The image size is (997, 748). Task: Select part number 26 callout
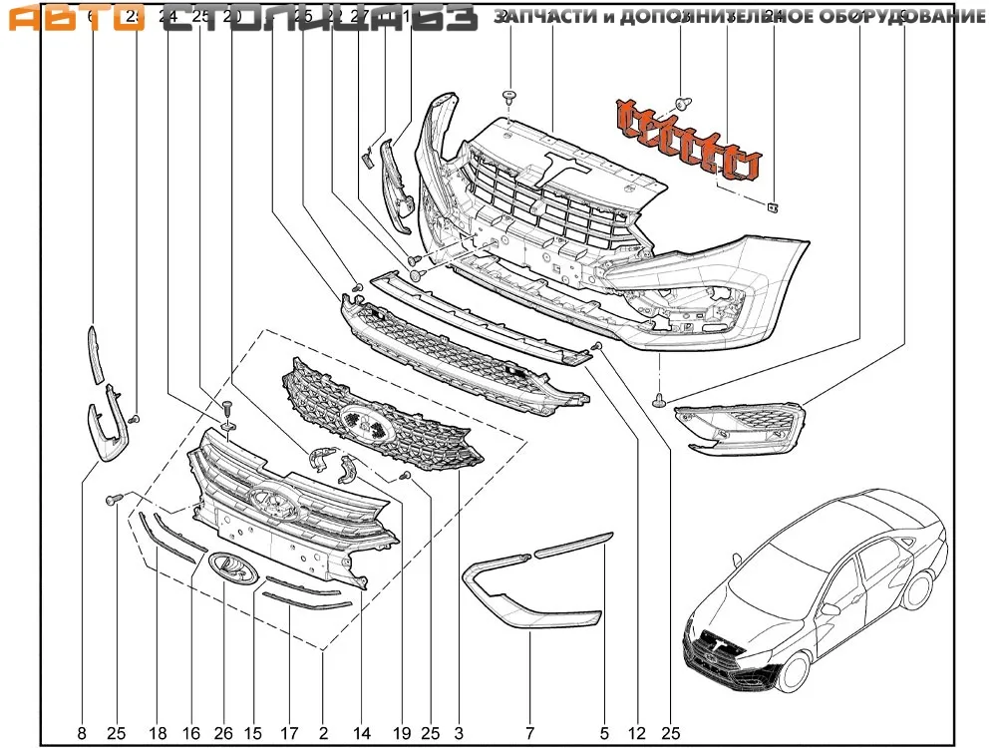[x=223, y=734]
